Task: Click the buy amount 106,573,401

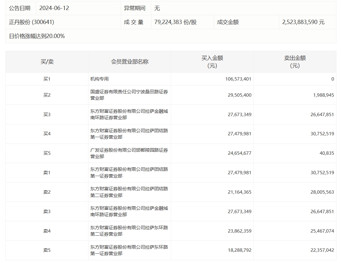Action: (x=238, y=79)
